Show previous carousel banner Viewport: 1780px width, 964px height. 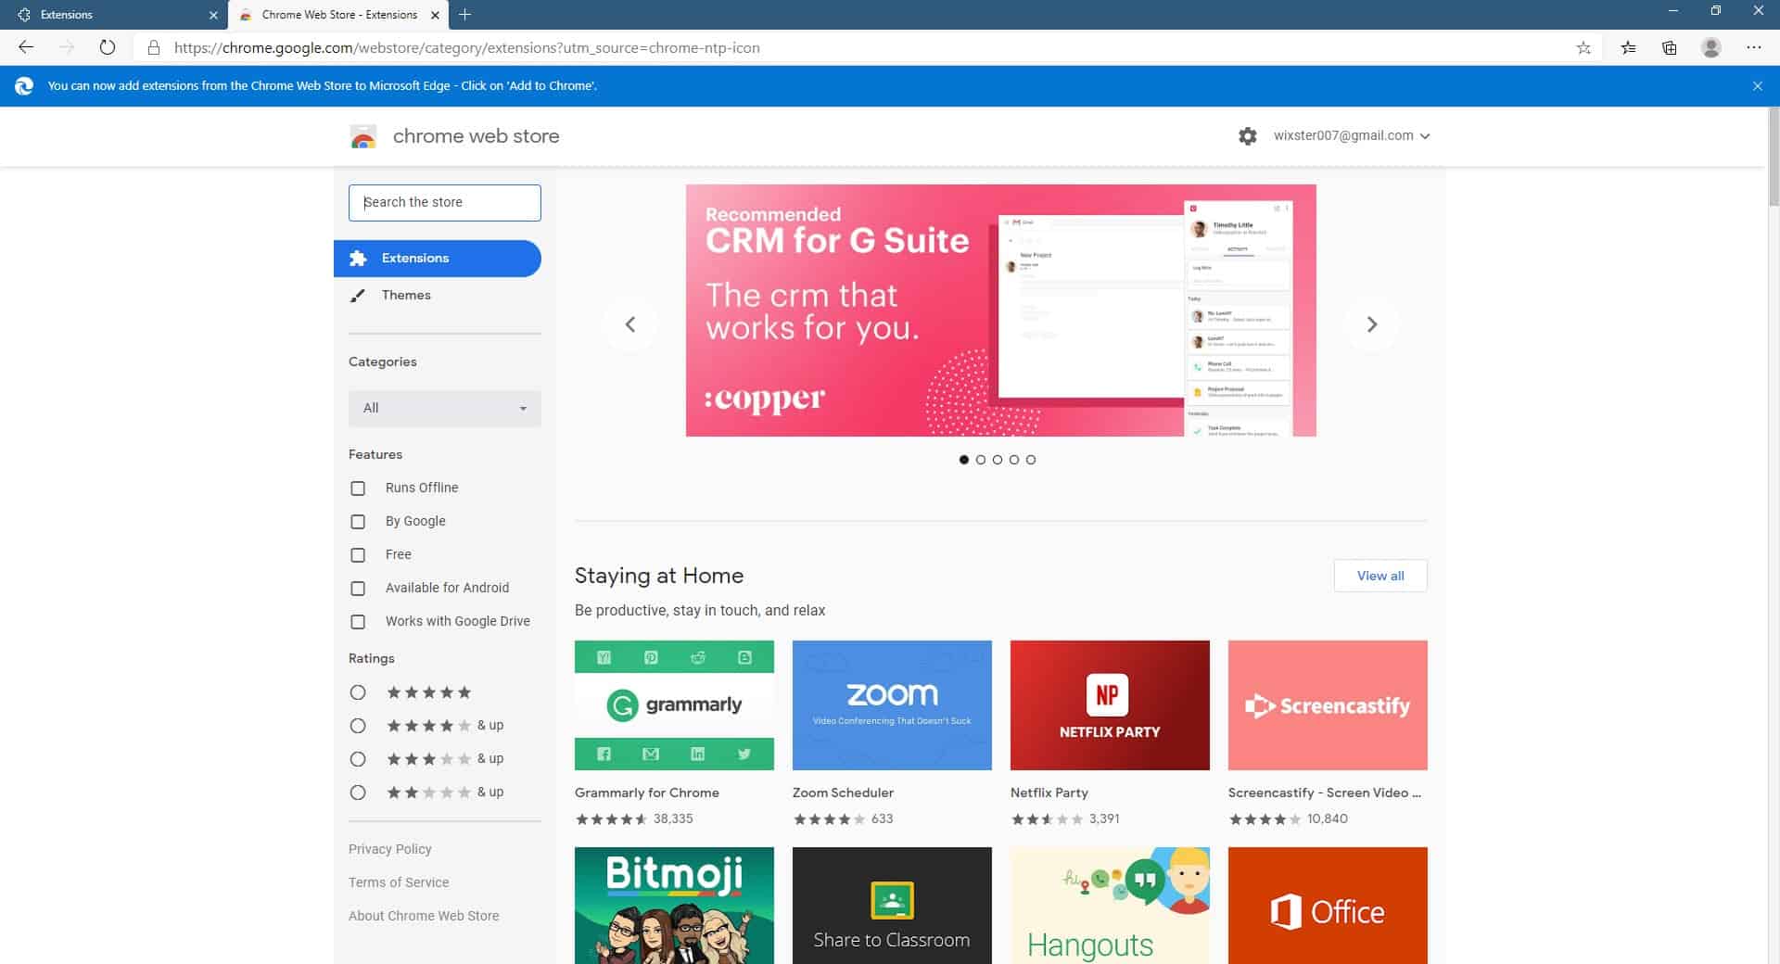point(630,323)
